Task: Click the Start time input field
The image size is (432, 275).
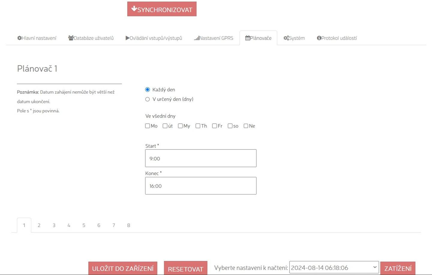Action: [201, 158]
